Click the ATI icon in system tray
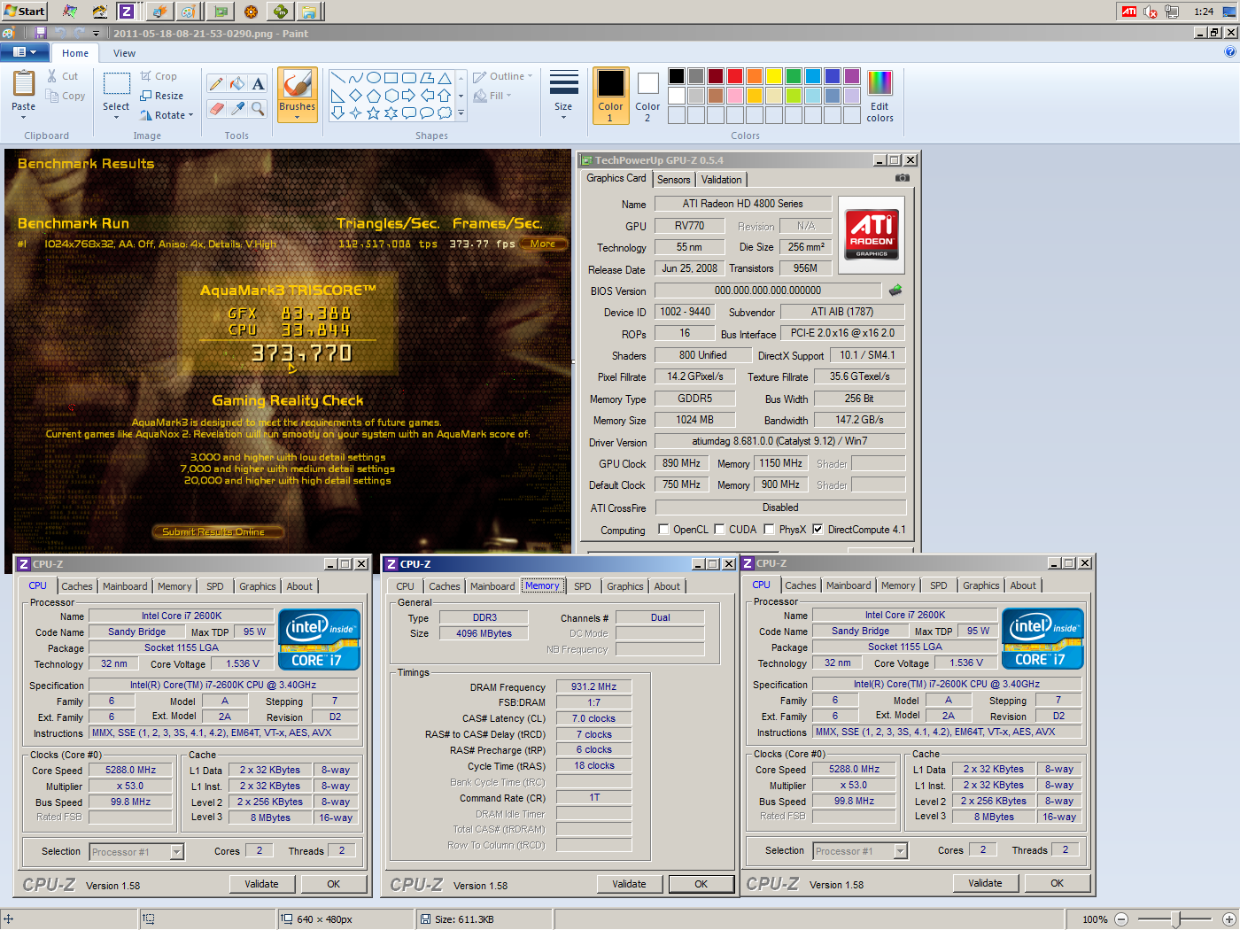1240x930 pixels. [1129, 12]
